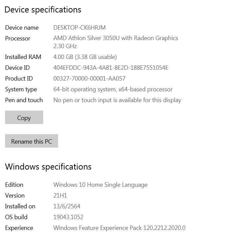The height and width of the screenshot is (237, 232).
Task: Click the Version 21H1 value
Action: pyautogui.click(x=60, y=196)
